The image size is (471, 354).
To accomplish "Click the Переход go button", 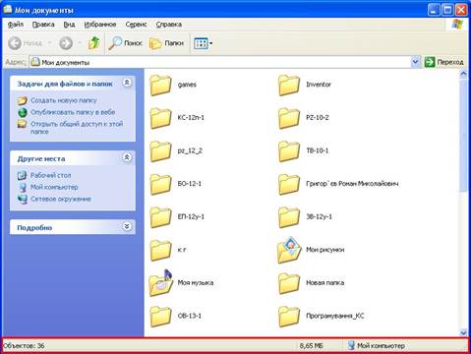I will click(x=444, y=62).
